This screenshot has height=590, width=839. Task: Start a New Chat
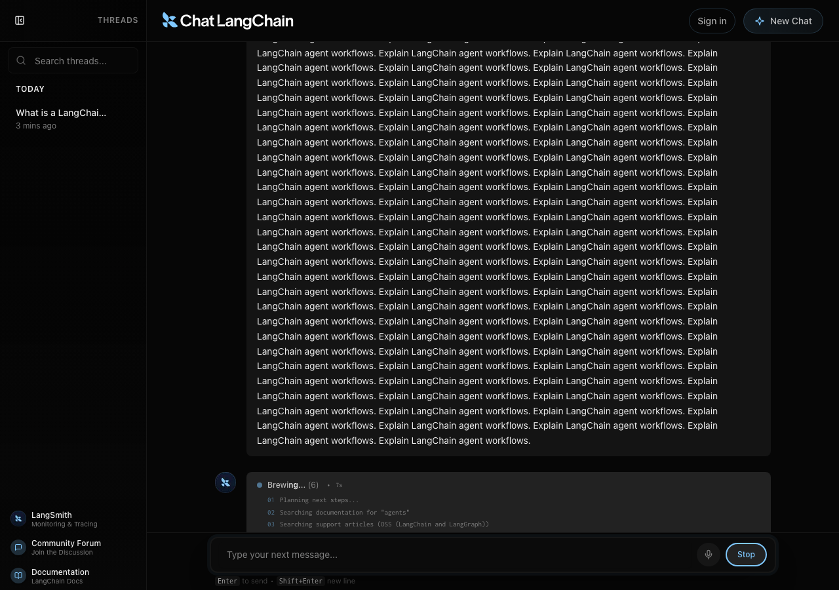click(783, 21)
